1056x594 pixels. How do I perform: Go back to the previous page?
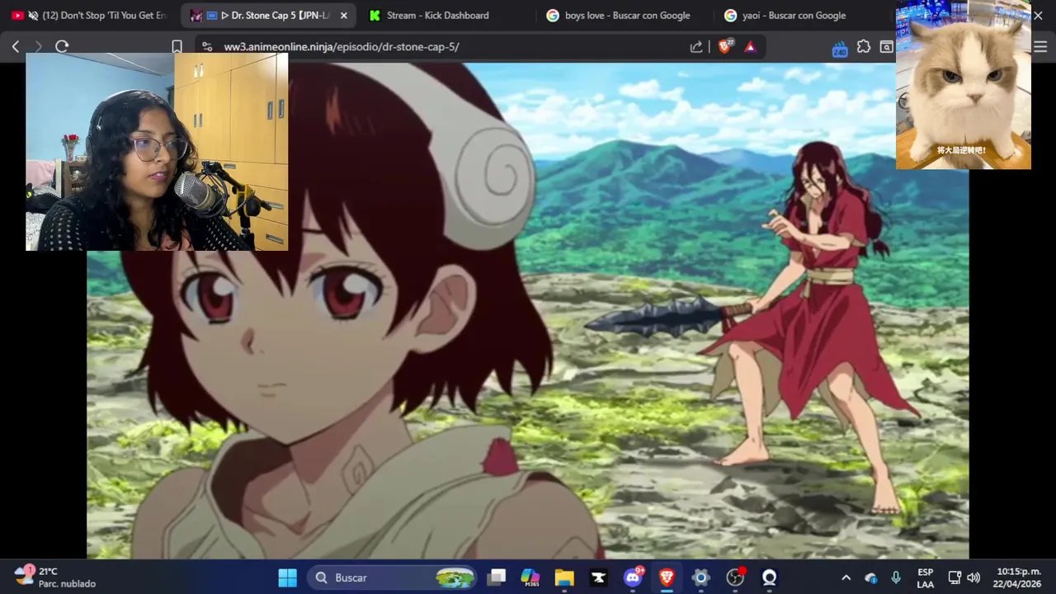pyautogui.click(x=16, y=47)
